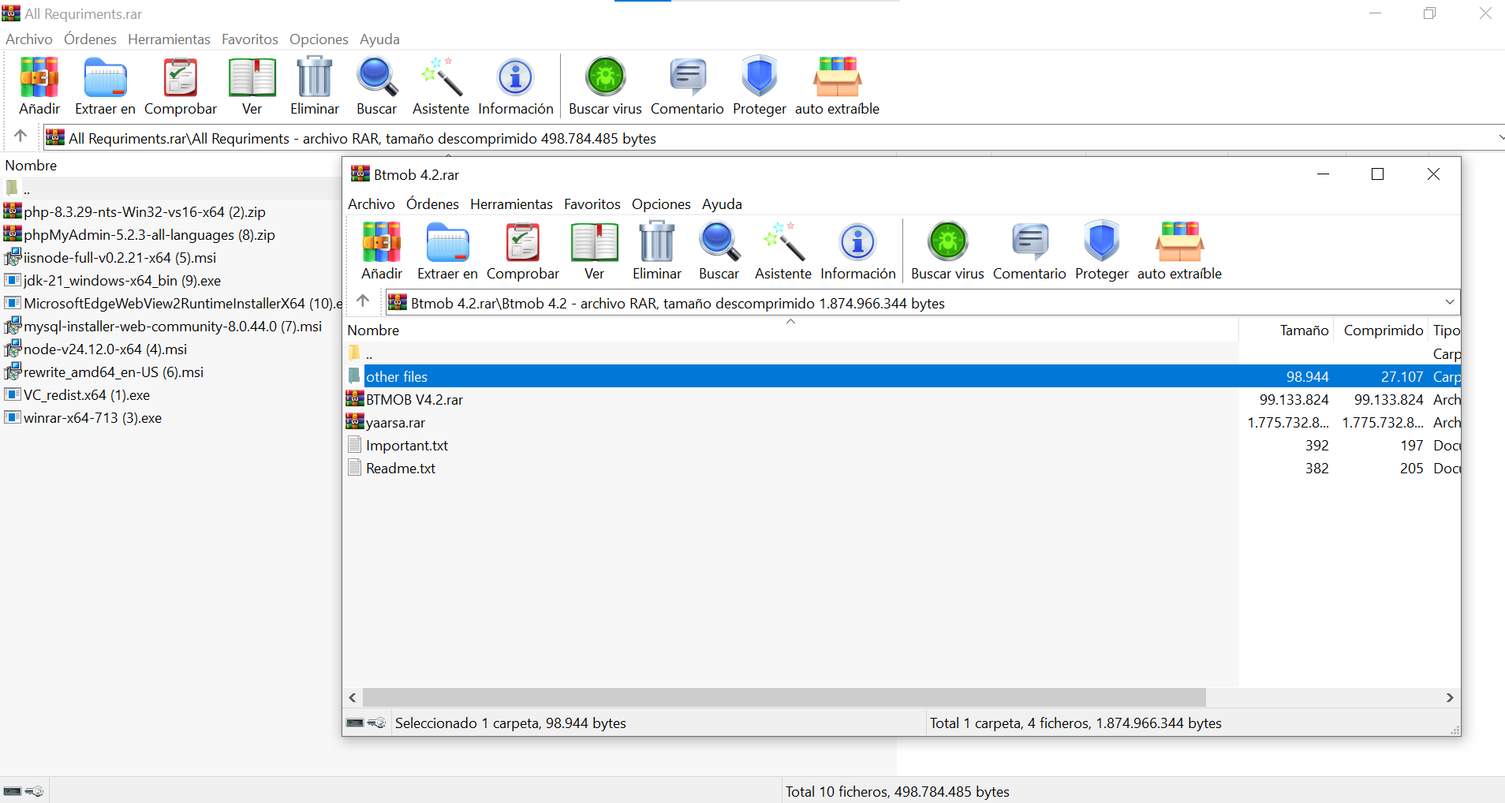Sort by Nombre column in Btmob 4.2.rar window
The width and height of the screenshot is (1505, 803).
(x=791, y=331)
